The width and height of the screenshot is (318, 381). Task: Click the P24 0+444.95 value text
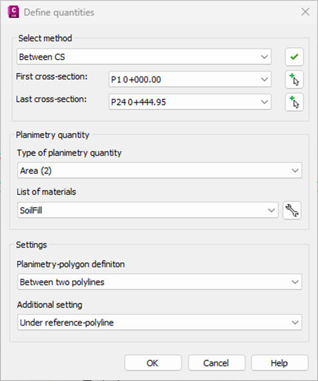point(139,102)
